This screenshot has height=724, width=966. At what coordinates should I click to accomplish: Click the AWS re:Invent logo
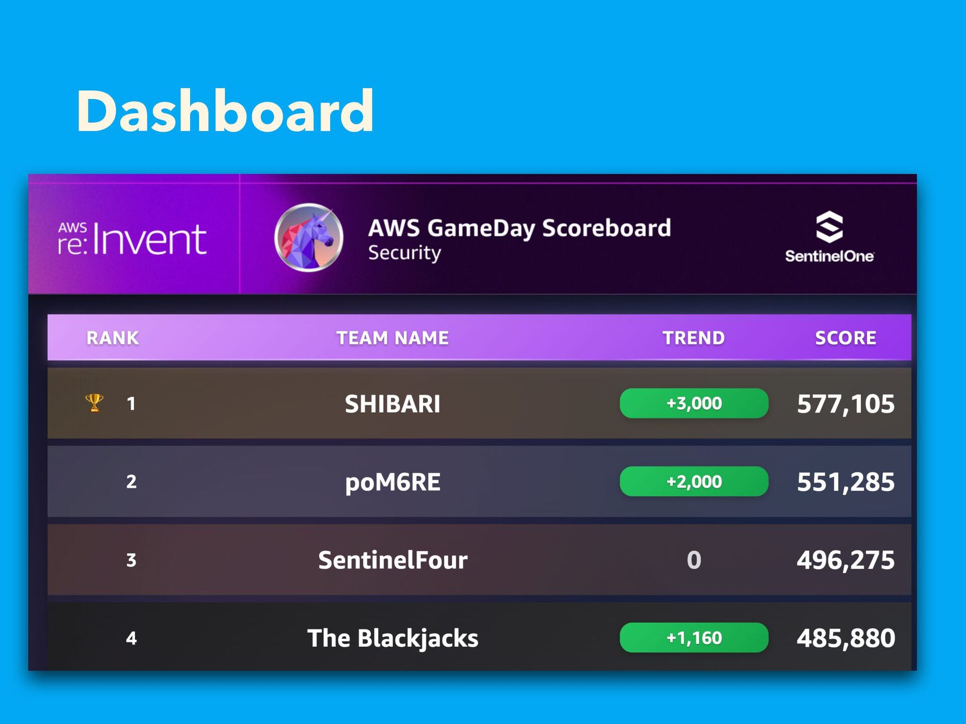tap(132, 238)
